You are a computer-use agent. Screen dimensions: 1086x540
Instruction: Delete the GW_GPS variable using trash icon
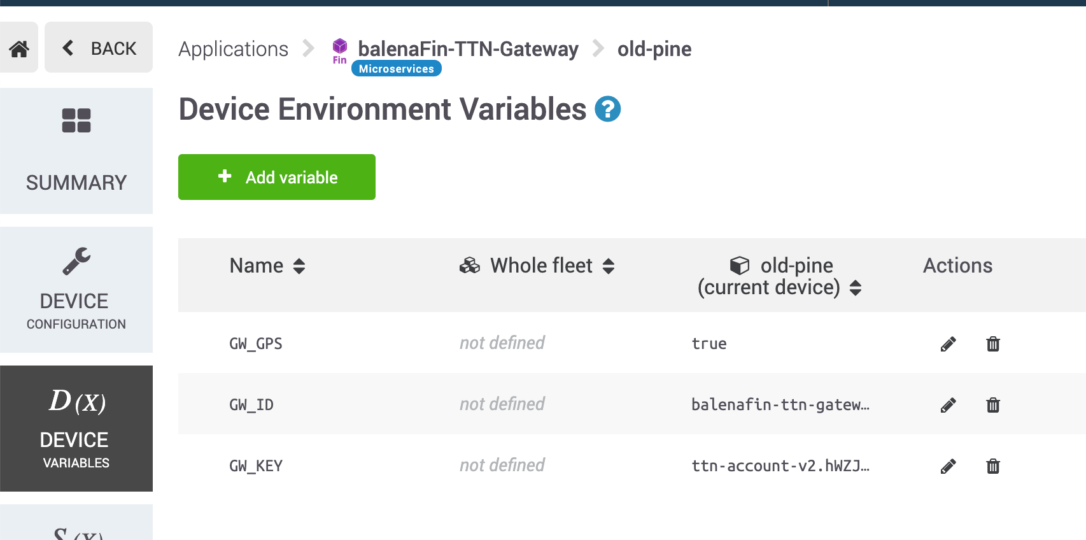(992, 344)
